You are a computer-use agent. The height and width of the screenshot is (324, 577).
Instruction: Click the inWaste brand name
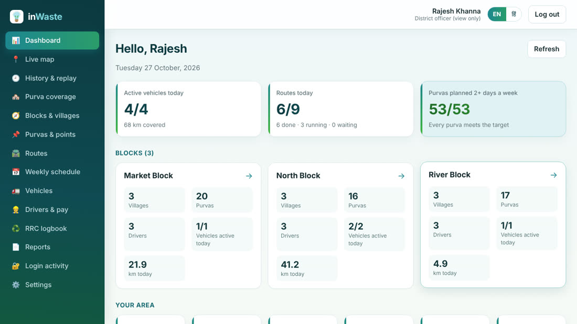click(45, 17)
